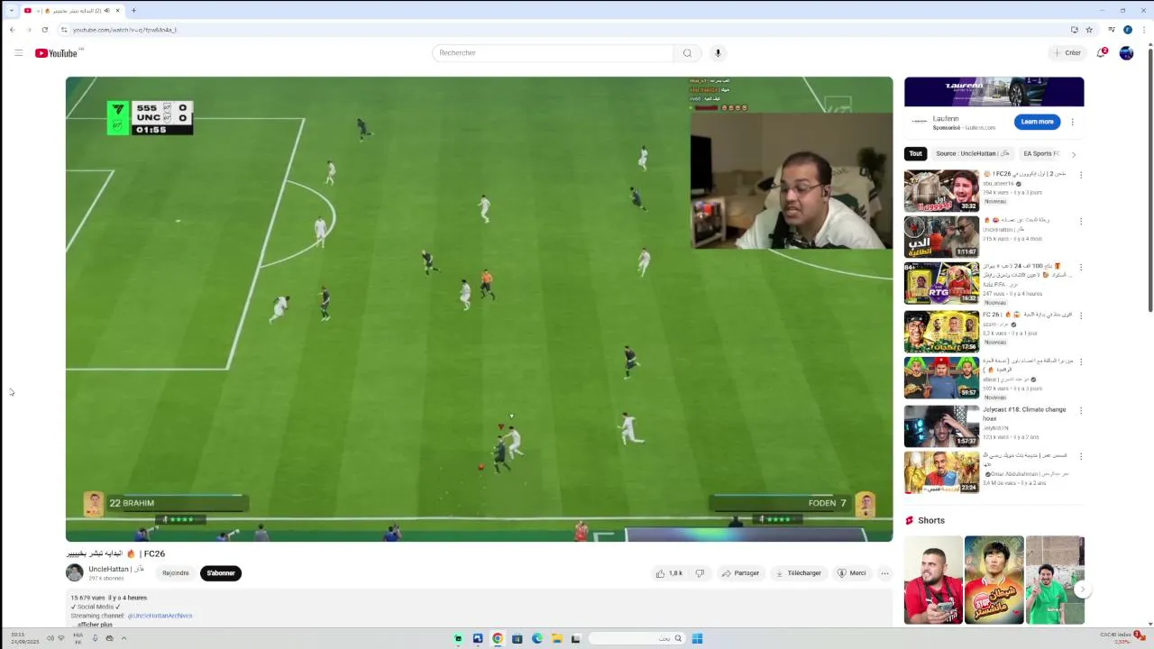Open the YouTube account avatar menu
This screenshot has width=1154, height=649.
(1126, 53)
